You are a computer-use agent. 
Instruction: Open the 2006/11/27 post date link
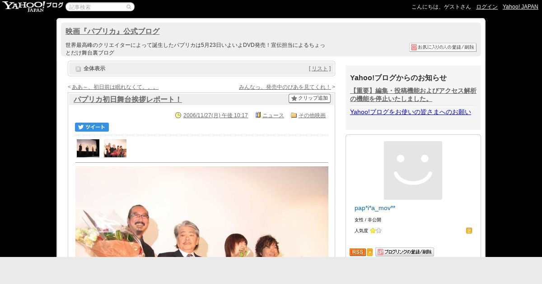tap(215, 115)
